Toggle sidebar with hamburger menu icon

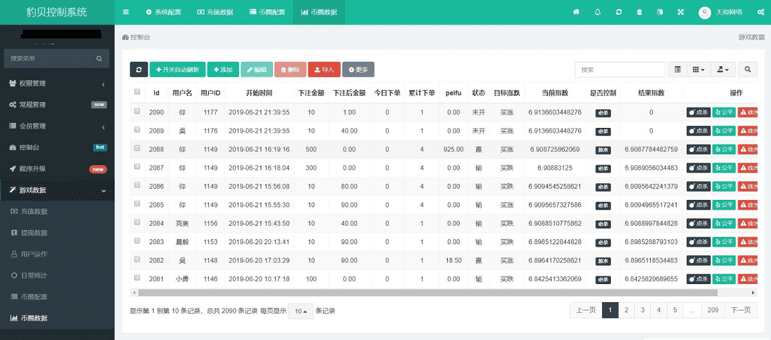point(126,12)
